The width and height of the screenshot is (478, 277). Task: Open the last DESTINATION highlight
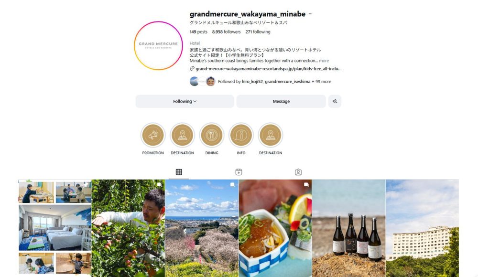pyautogui.click(x=271, y=135)
